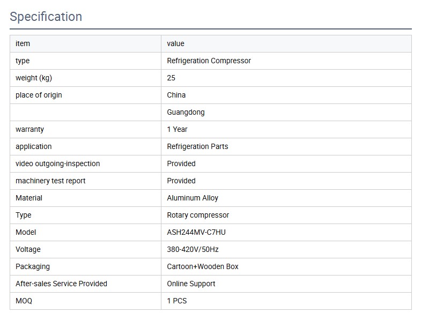Select 'Provided' in machinery test report row
Image resolution: width=421 pixels, height=320 pixels.
pyautogui.click(x=181, y=181)
